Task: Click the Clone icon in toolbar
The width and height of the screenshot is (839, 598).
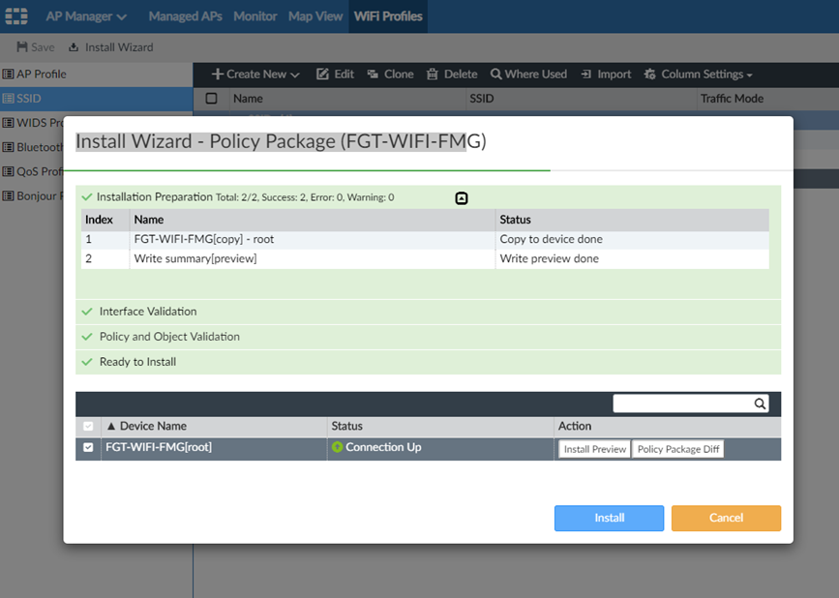Action: (373, 75)
